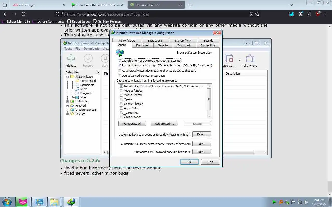This screenshot has width=332, height=207.
Task: Click the green IDM tray icon
Action: pos(274,202)
